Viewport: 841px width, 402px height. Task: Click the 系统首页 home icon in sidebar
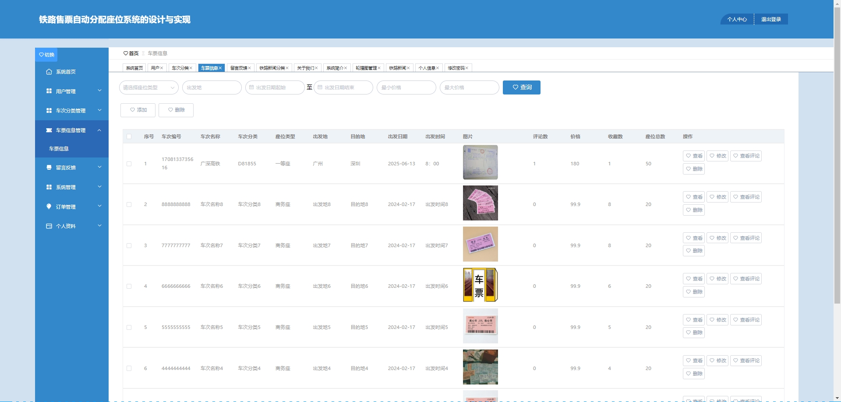[x=49, y=72]
